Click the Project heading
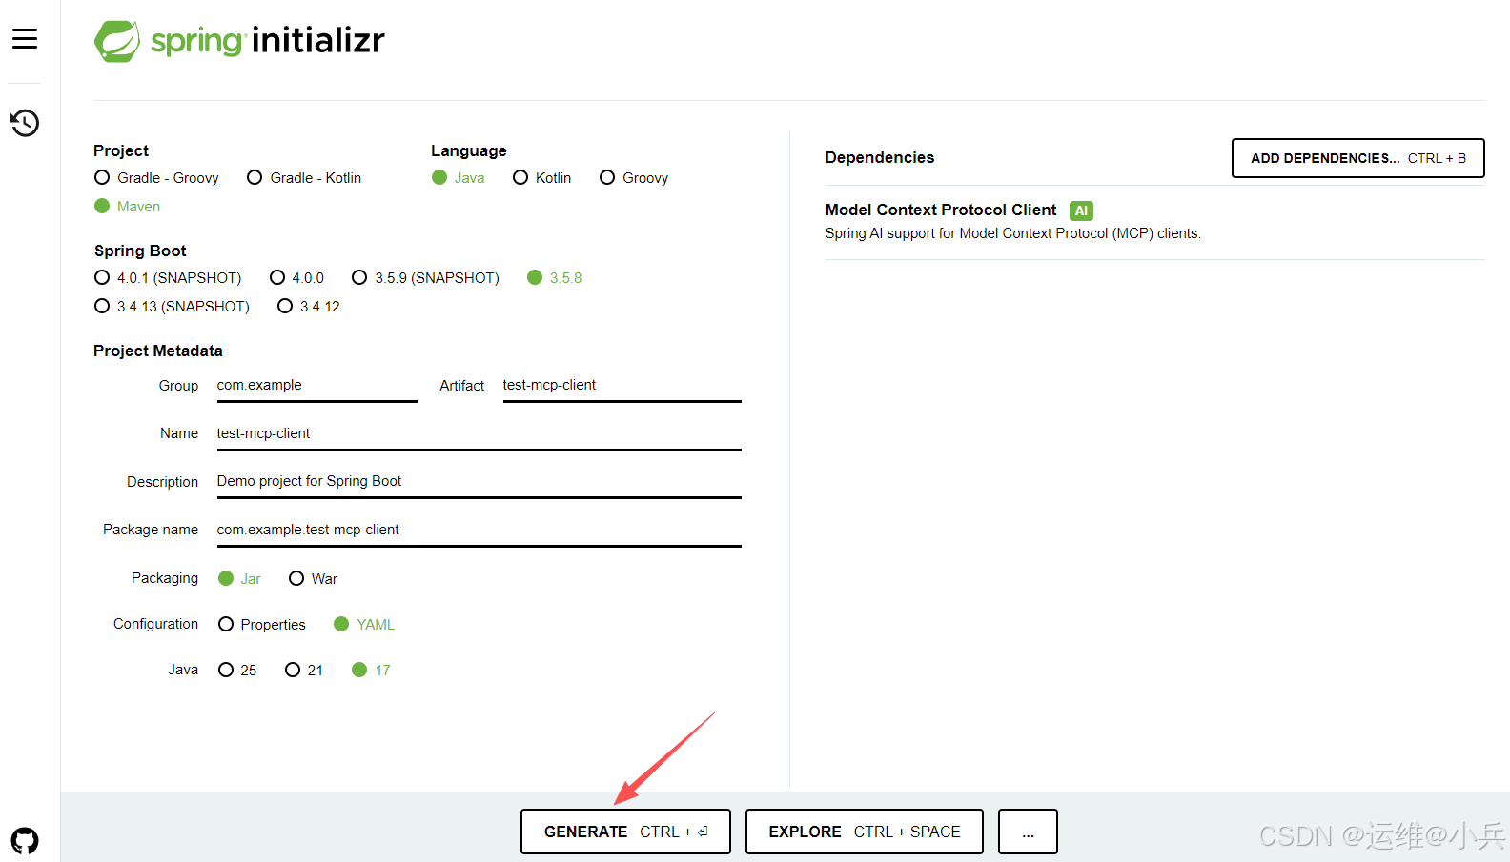The image size is (1510, 862). 121,150
